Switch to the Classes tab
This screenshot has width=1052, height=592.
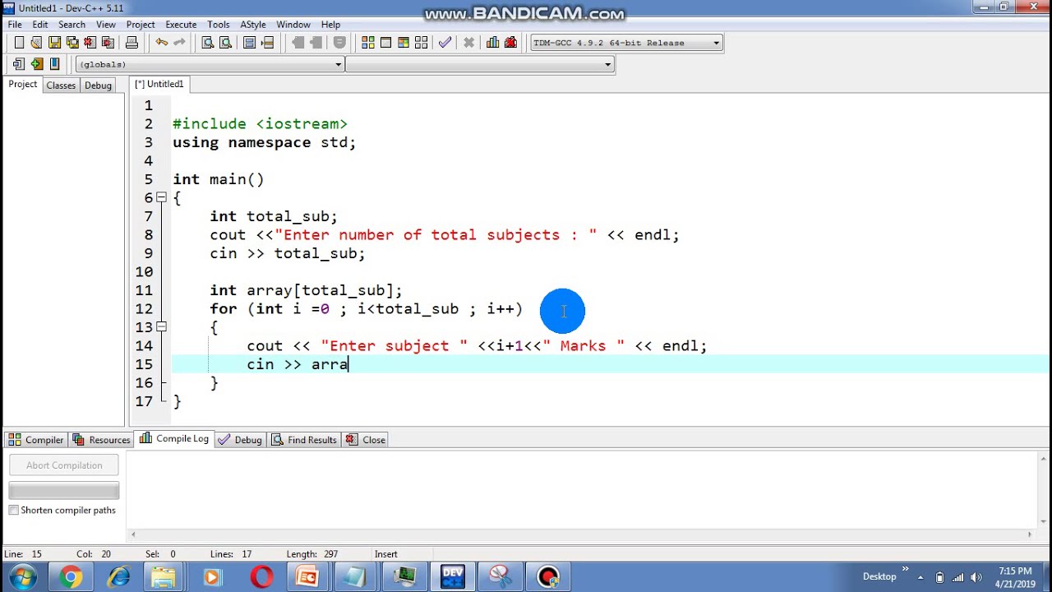[x=61, y=86]
